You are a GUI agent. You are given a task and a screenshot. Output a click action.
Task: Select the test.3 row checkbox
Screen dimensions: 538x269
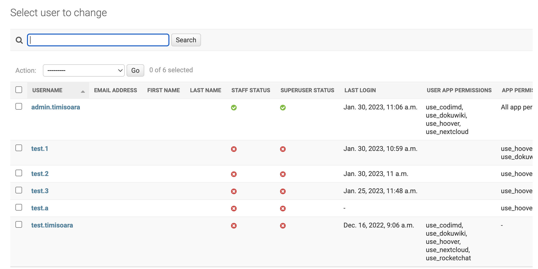click(x=19, y=190)
